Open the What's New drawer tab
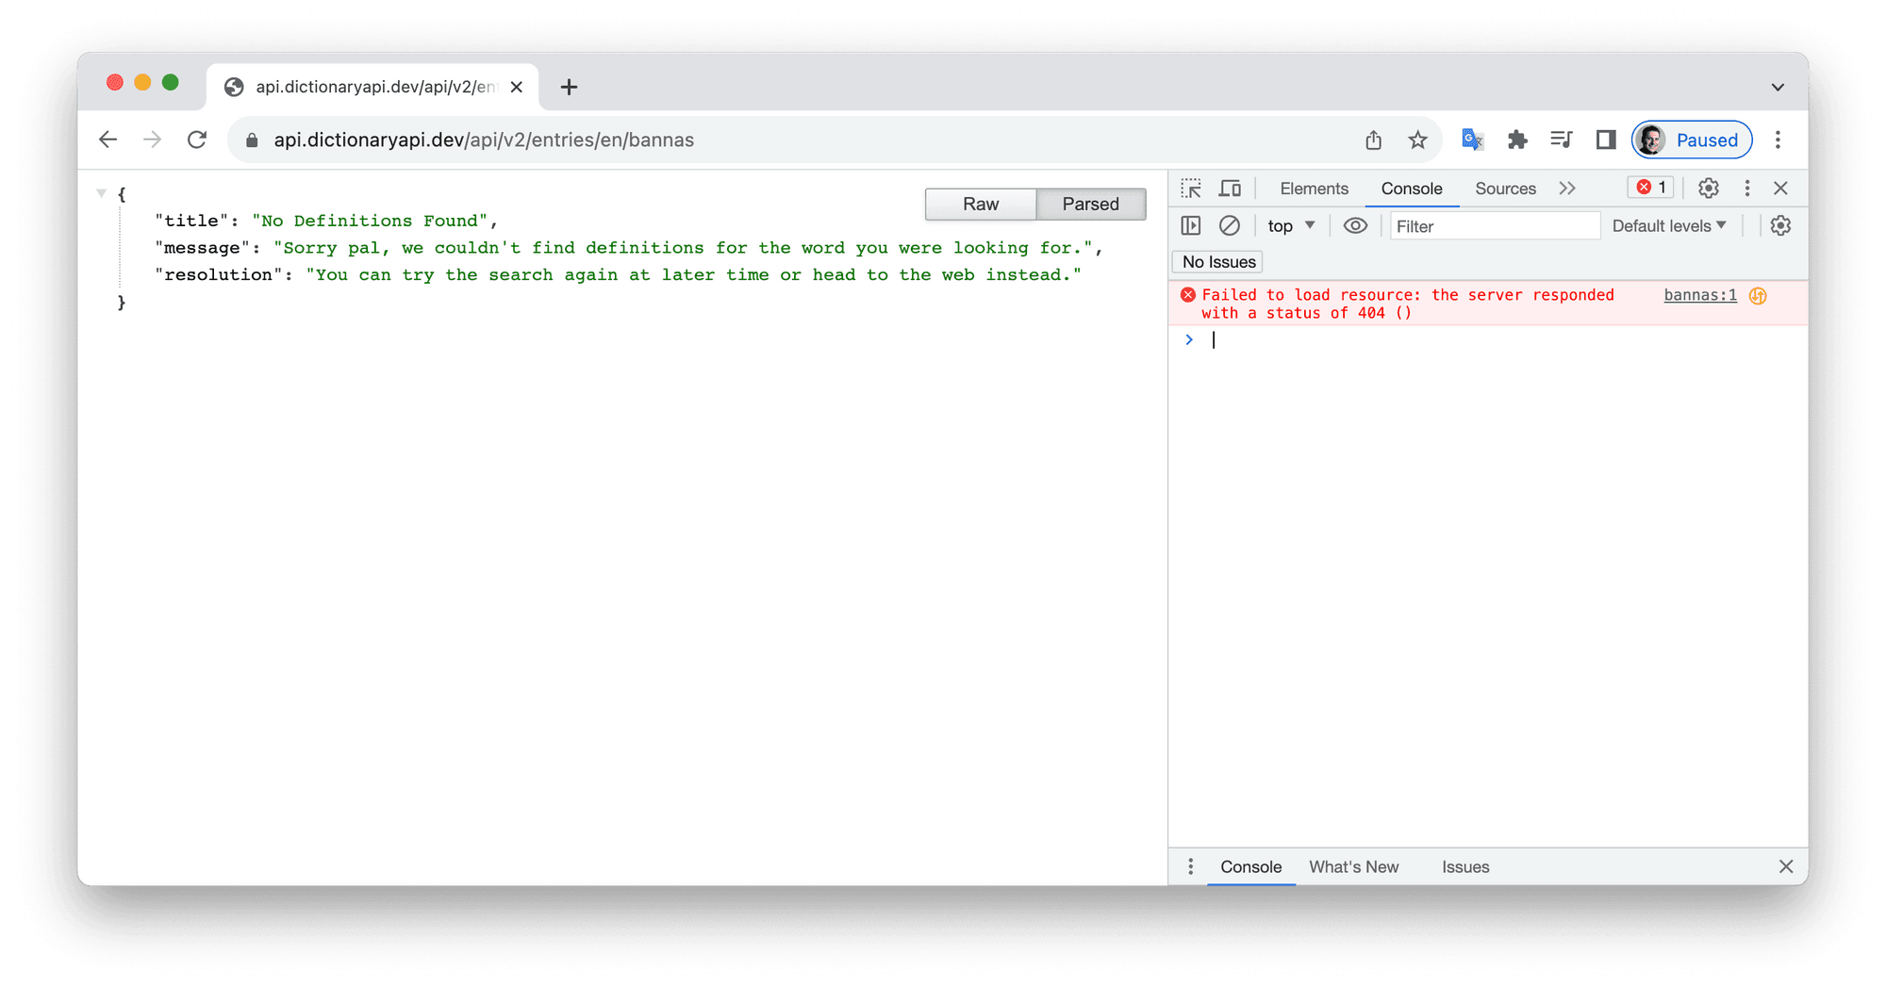Screen dimensions: 1886x988 (x=1353, y=867)
